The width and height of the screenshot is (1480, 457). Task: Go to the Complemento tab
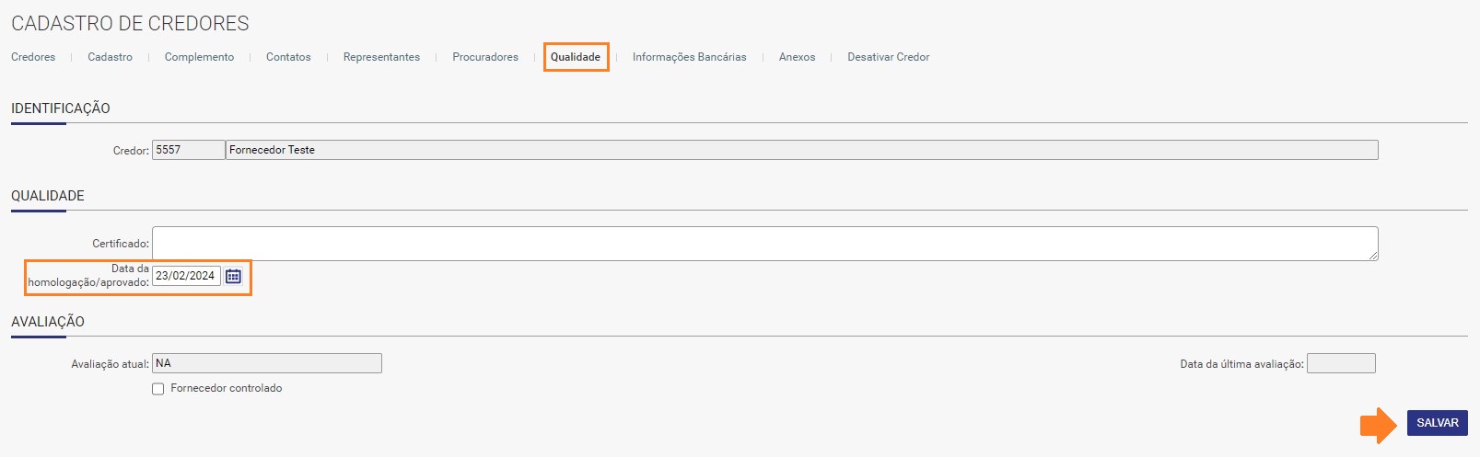point(199,57)
